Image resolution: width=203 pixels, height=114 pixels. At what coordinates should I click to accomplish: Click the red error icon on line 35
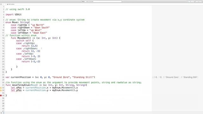pyautogui.click(x=1, y=96)
